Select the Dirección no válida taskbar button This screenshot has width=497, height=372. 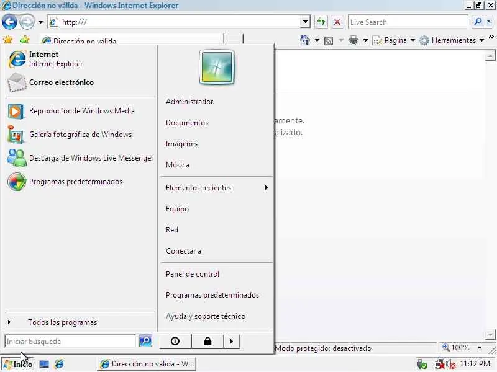[x=147, y=364]
